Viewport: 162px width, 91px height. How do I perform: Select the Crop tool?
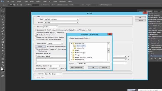3,22
